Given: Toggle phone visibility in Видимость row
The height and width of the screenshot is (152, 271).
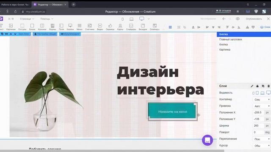Looking at the screenshot, I should (x=253, y=93).
